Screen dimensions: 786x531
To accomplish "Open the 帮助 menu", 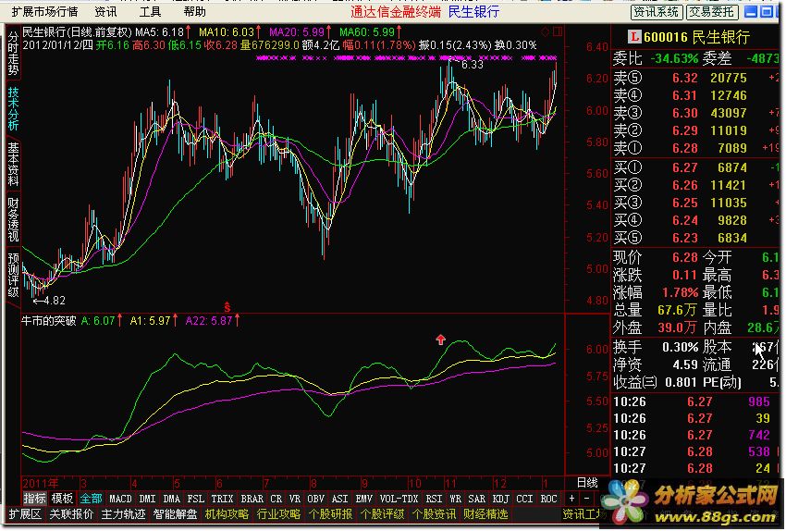I will pos(194,11).
